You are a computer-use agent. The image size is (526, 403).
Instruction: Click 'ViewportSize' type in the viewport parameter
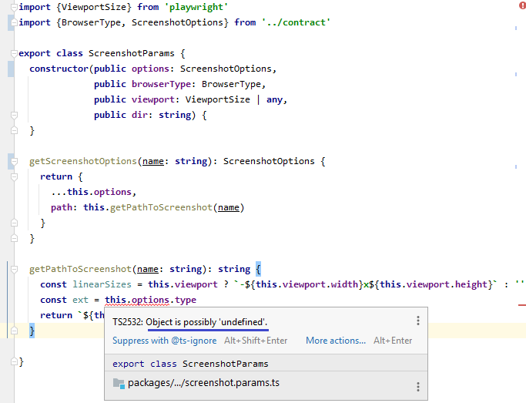click(218, 99)
